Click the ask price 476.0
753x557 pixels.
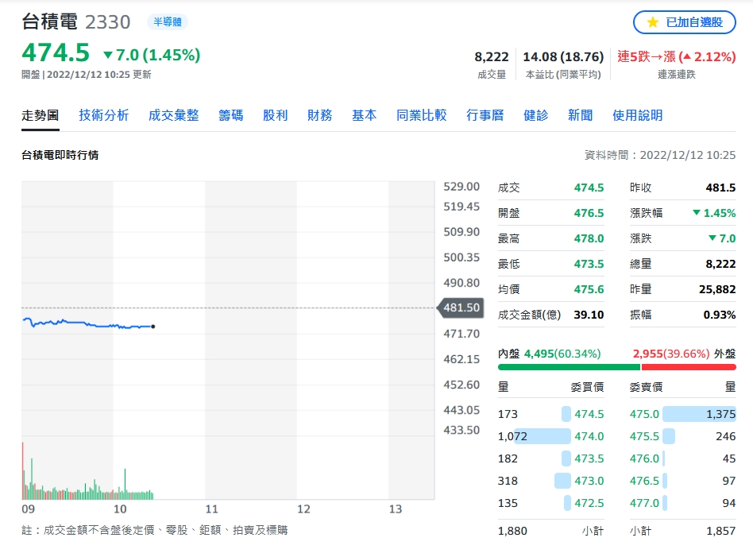click(644, 458)
